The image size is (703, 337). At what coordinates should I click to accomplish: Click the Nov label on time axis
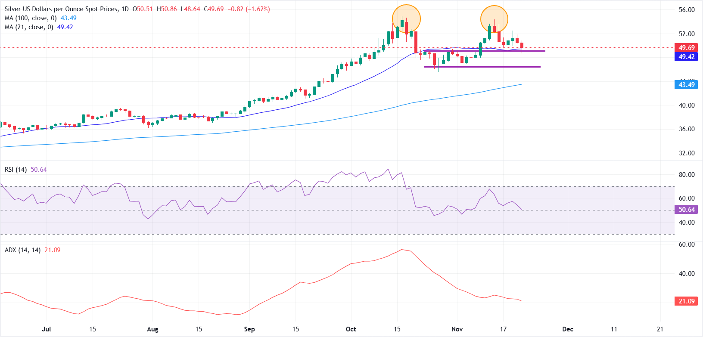tap(457, 329)
